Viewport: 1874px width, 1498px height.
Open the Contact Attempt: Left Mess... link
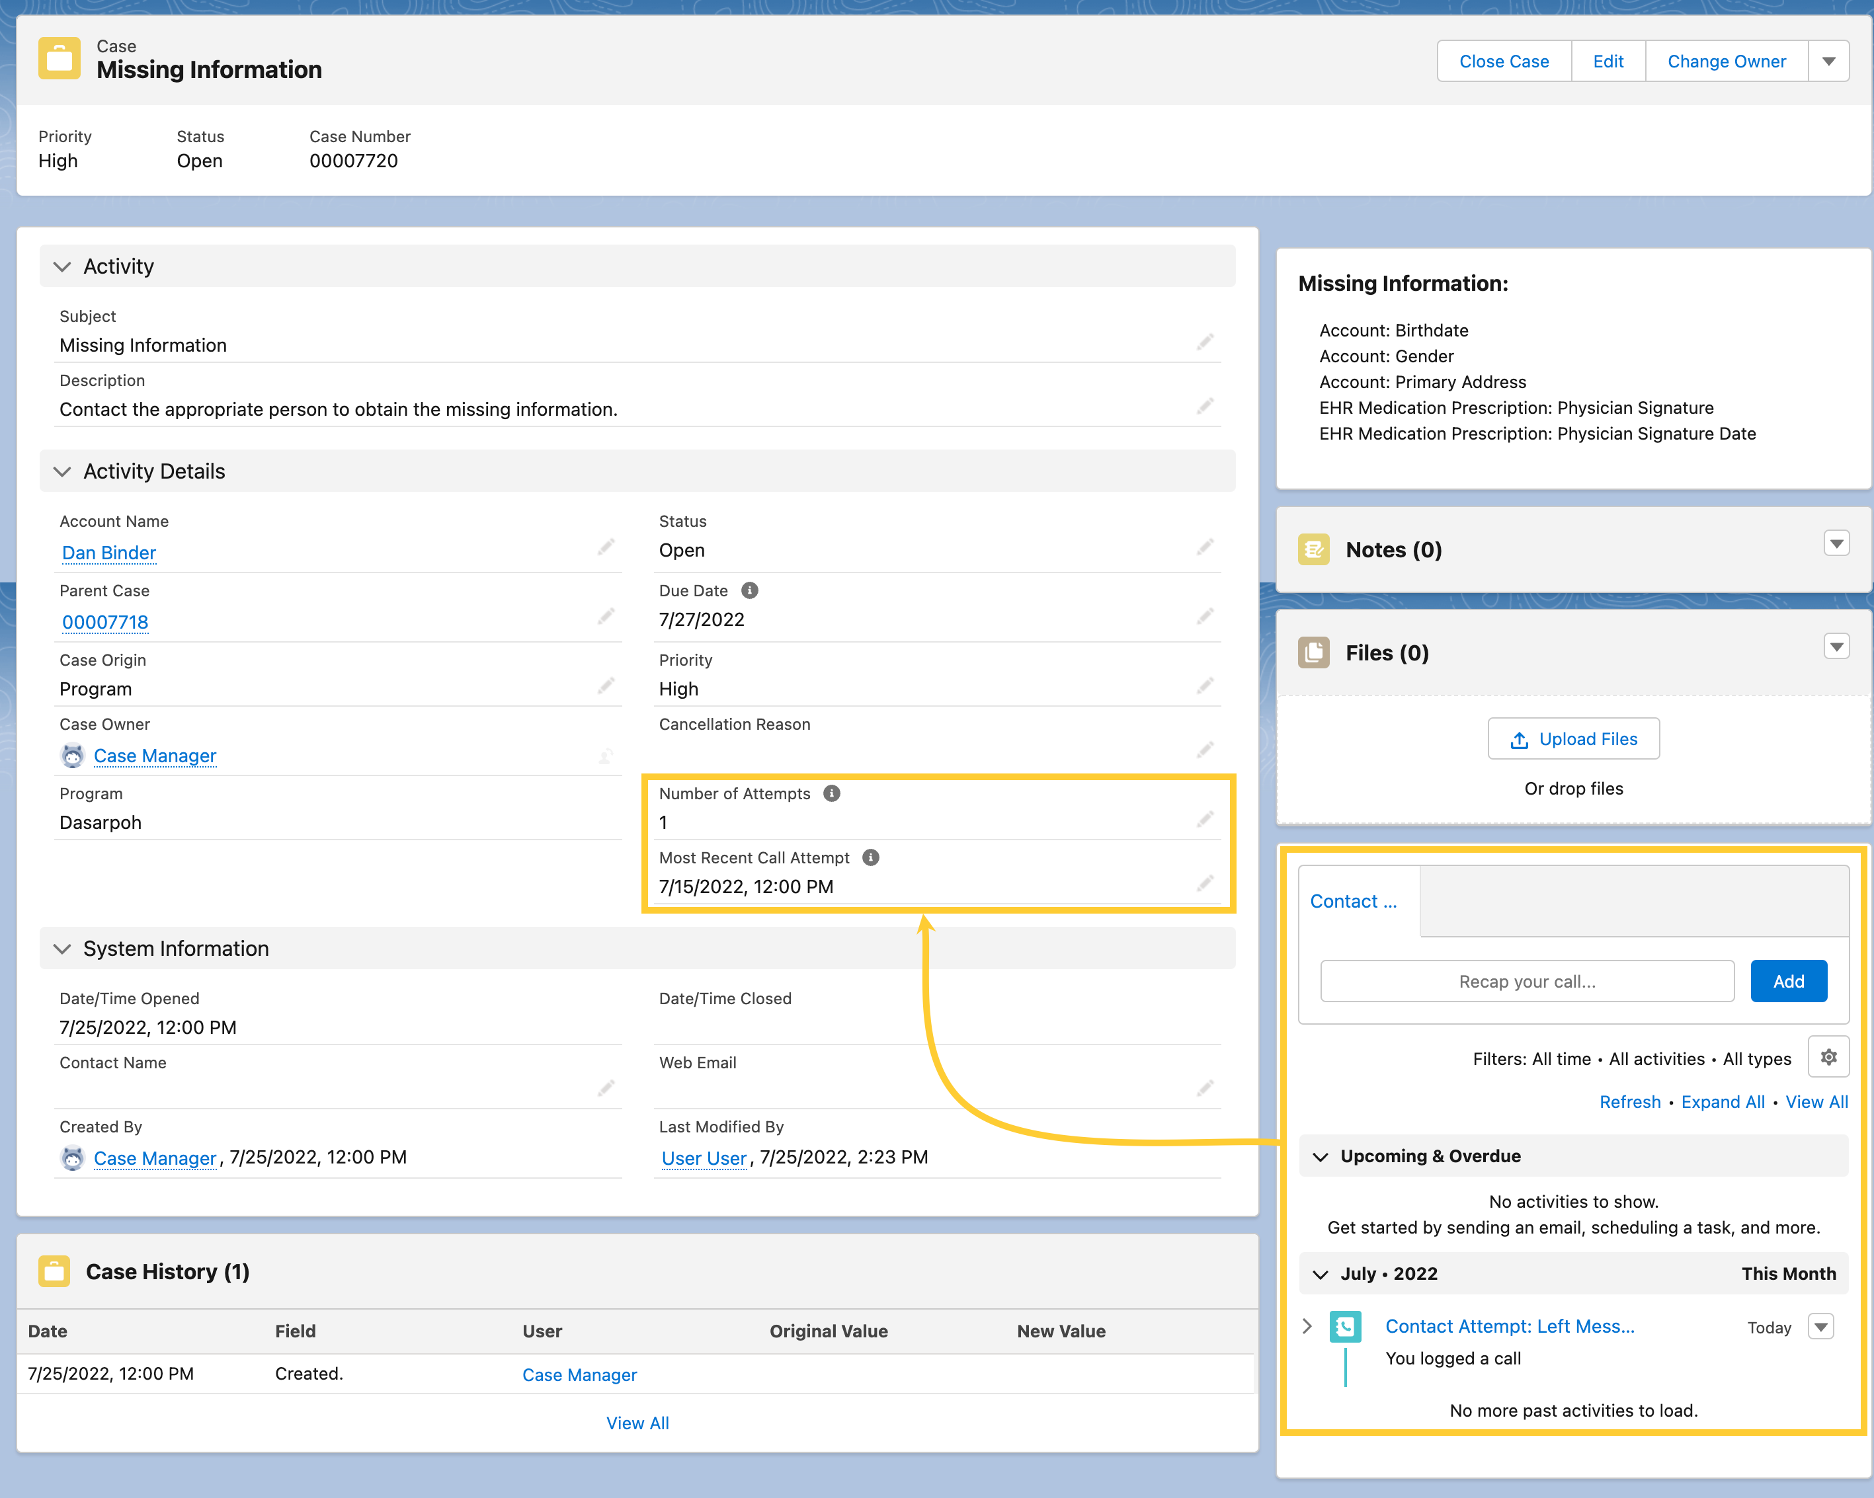point(1510,1326)
